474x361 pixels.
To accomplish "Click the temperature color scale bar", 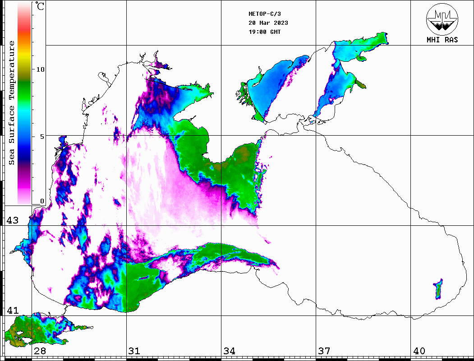I will (x=24, y=103).
